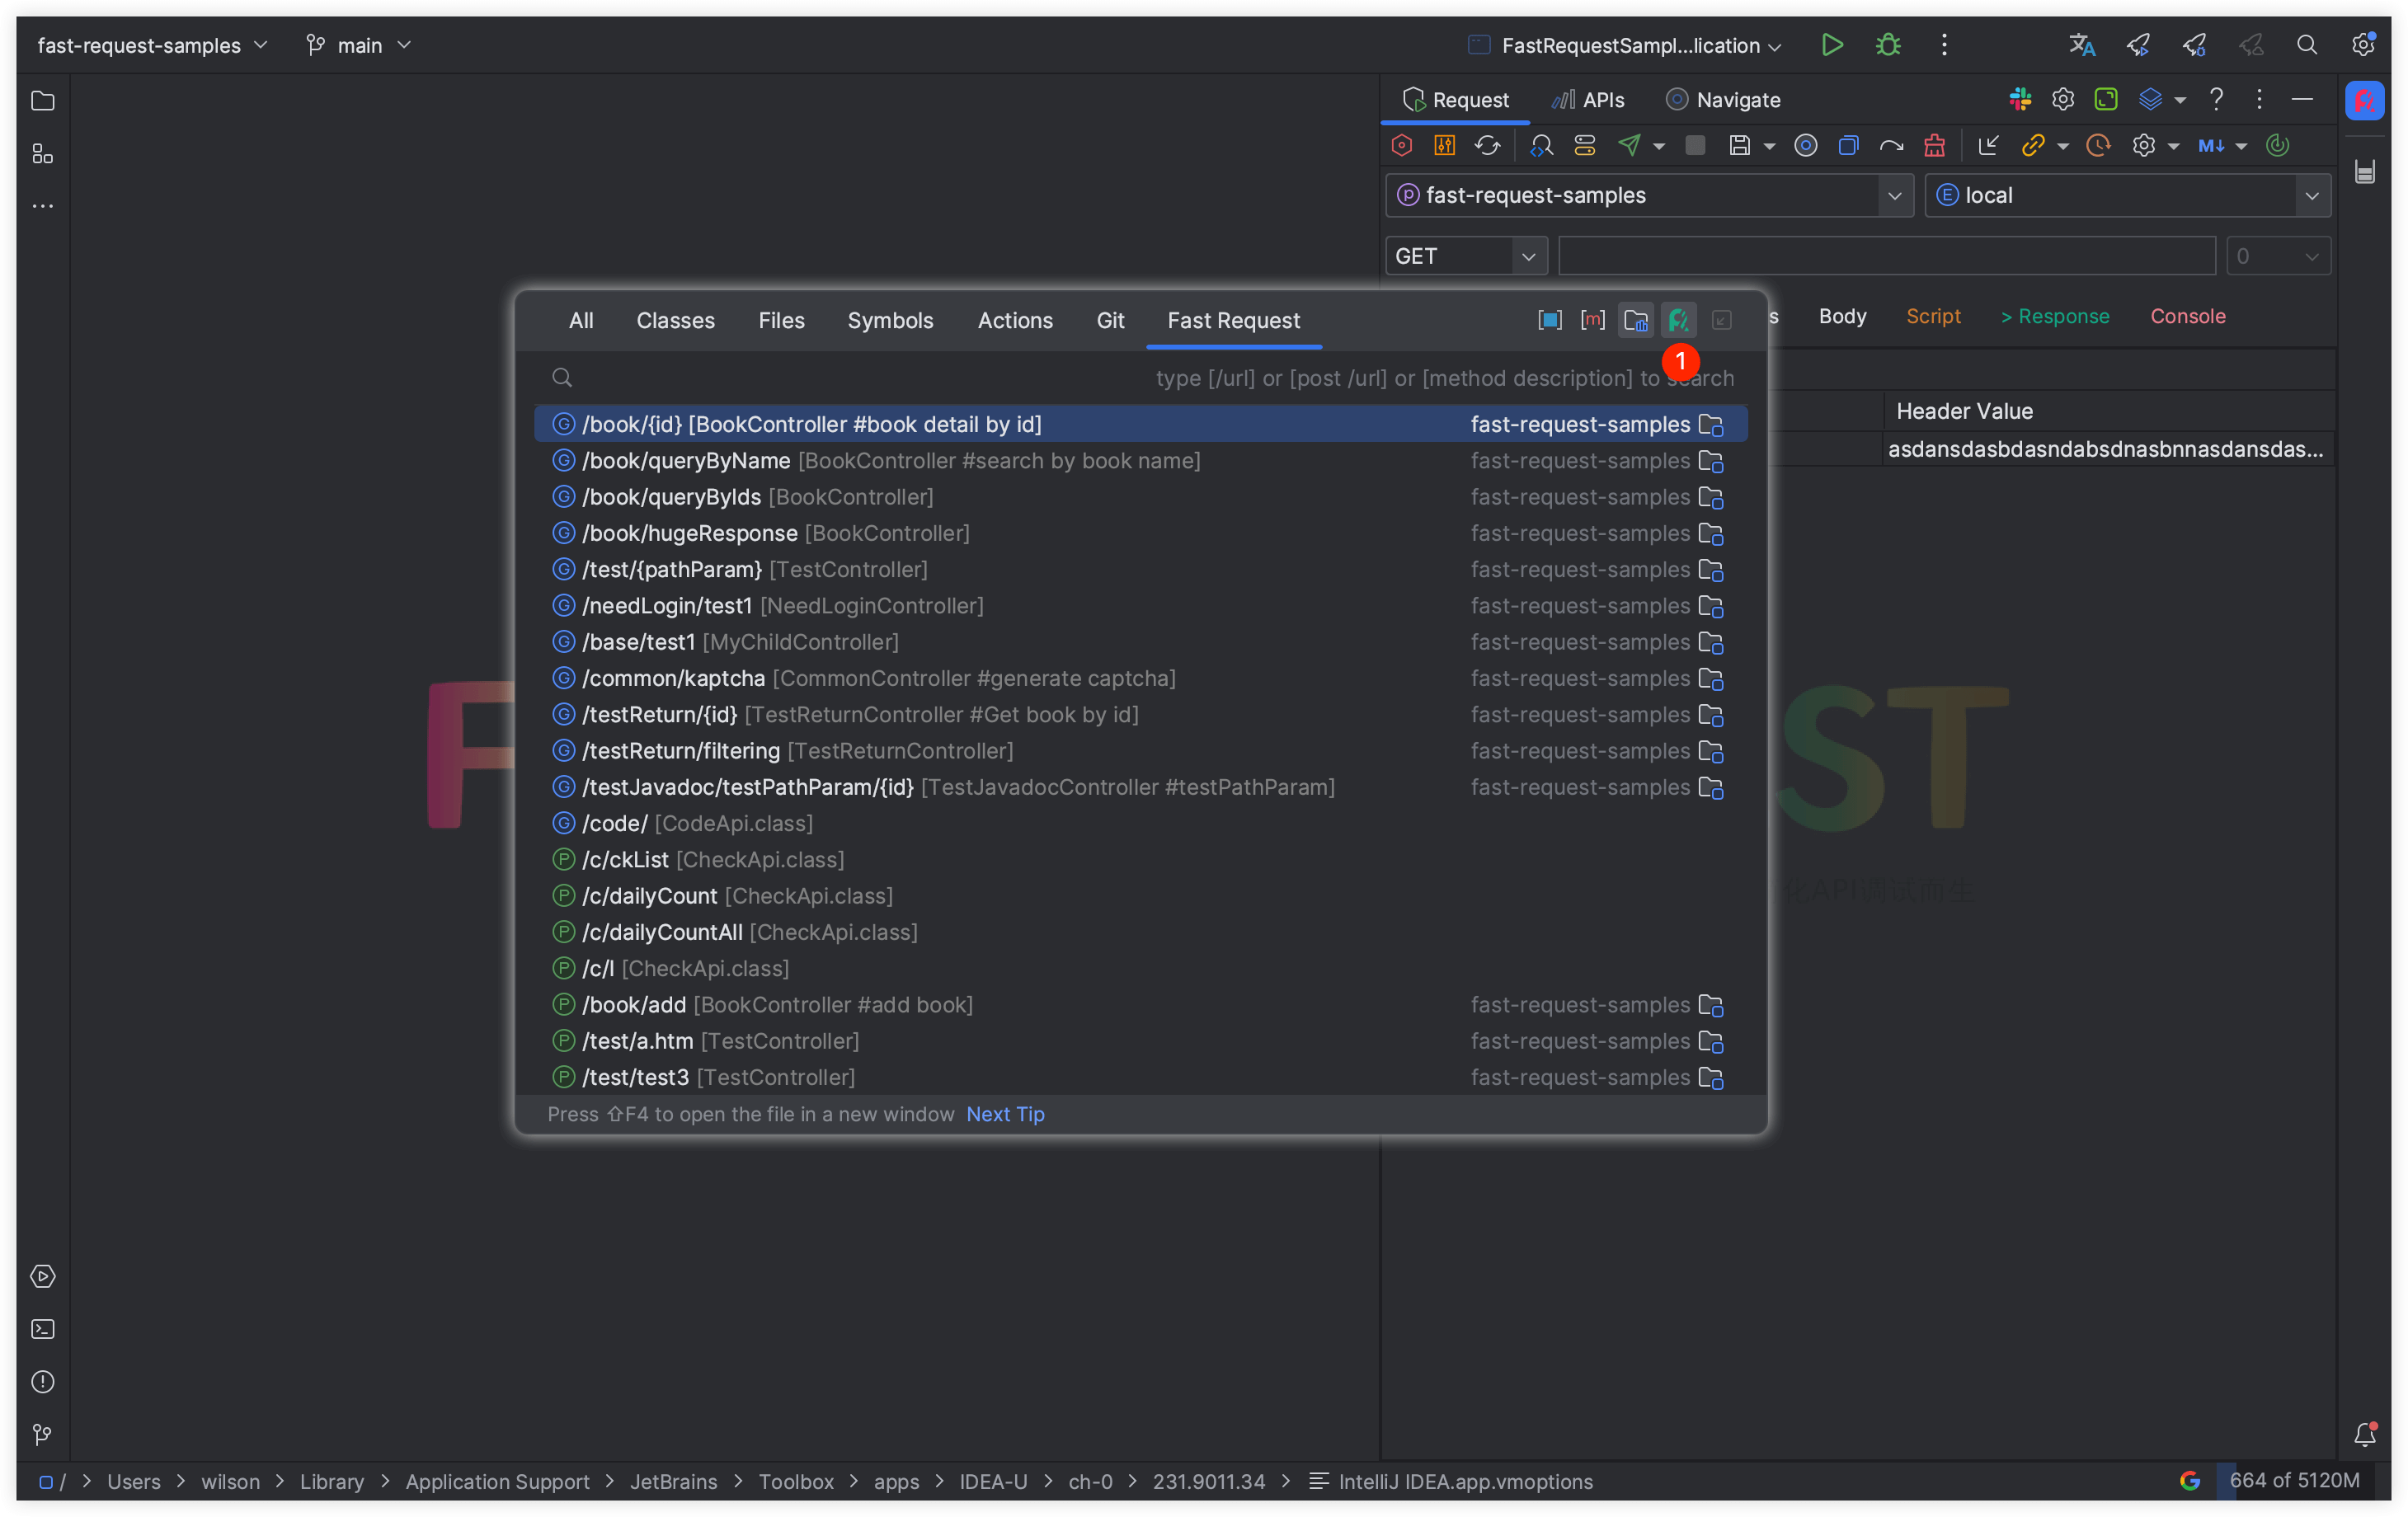Click the green debug bug icon

1887,45
